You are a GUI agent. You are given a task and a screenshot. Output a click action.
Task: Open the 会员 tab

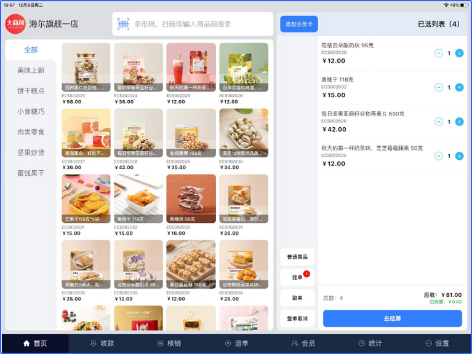(x=303, y=343)
